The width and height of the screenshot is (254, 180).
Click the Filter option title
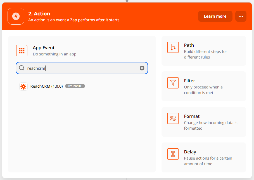click(x=189, y=81)
